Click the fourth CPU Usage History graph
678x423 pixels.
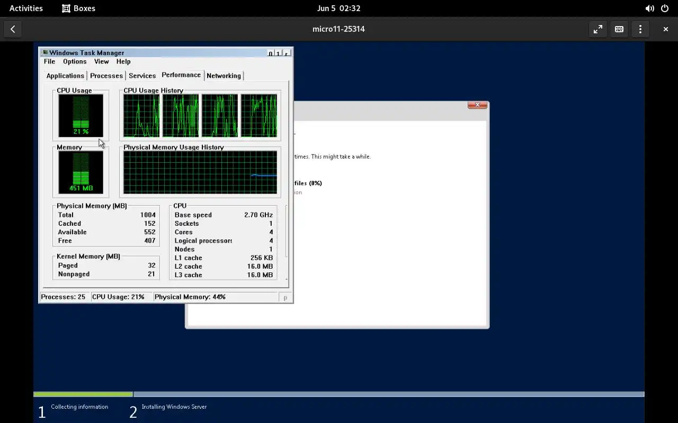tap(259, 116)
